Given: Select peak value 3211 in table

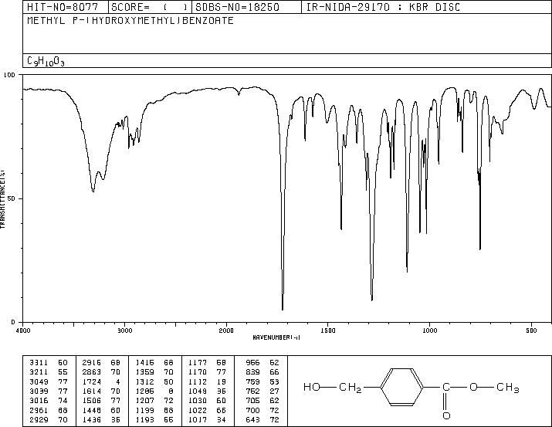Looking at the screenshot, I should pyautogui.click(x=39, y=372).
